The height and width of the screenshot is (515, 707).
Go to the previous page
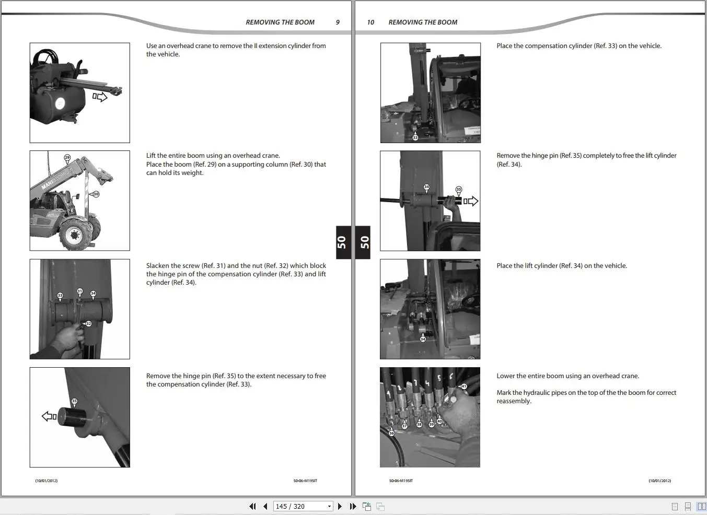[x=265, y=506]
